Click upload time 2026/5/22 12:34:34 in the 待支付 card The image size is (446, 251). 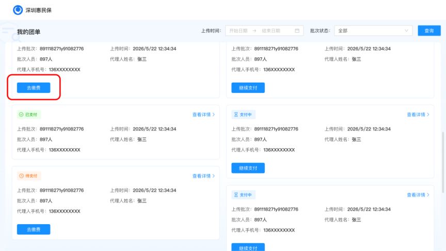coord(154,191)
